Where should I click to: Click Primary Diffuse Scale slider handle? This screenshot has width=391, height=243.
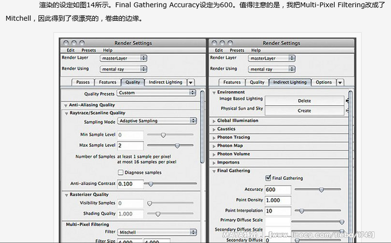pos(342,222)
